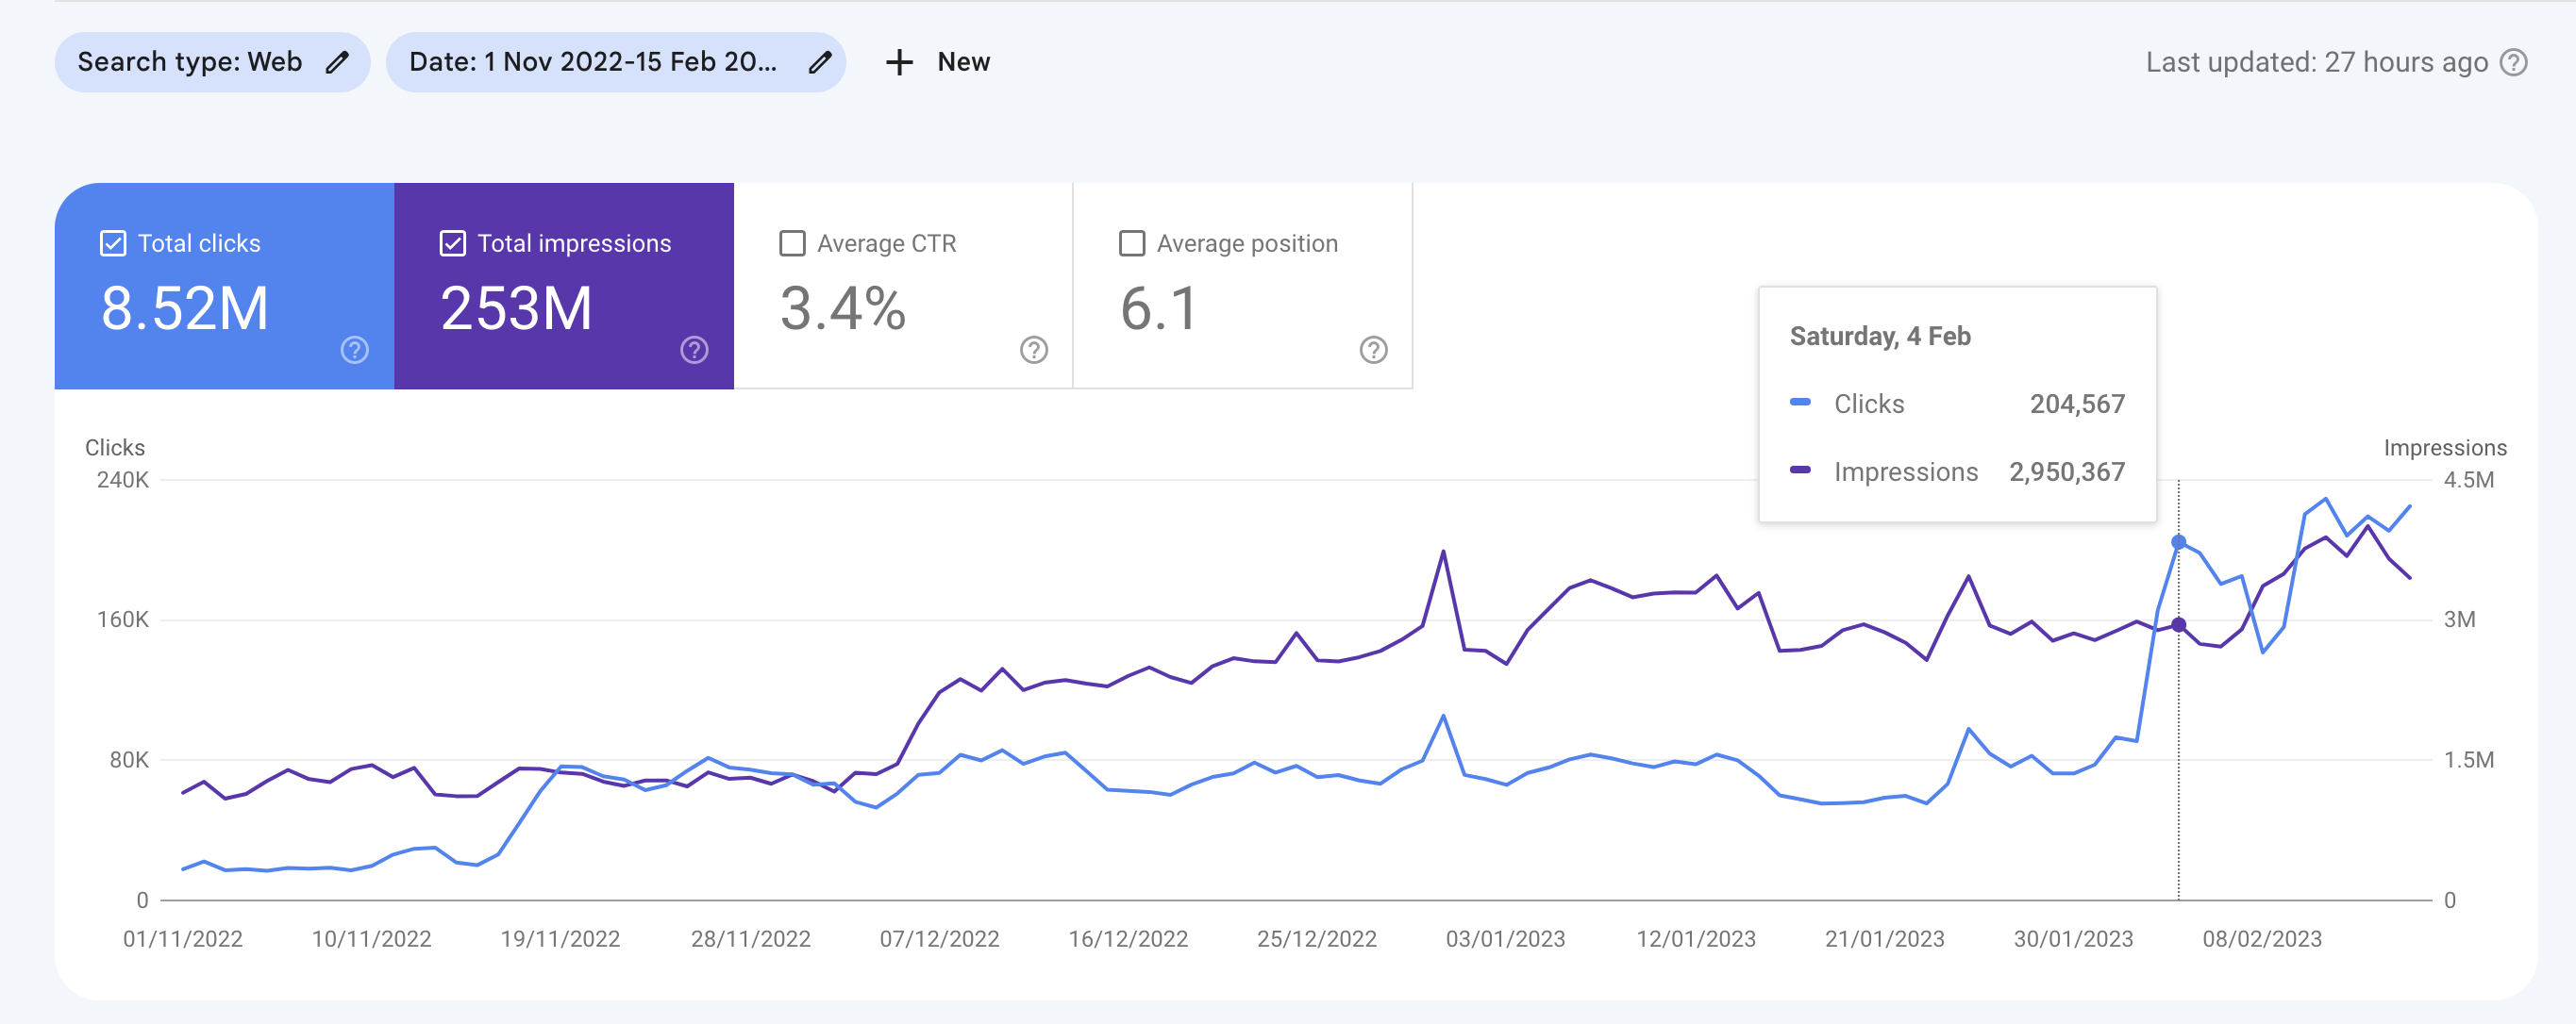This screenshot has width=2576, height=1024.
Task: Open help icon next to Last updated
Action: [x=2513, y=62]
